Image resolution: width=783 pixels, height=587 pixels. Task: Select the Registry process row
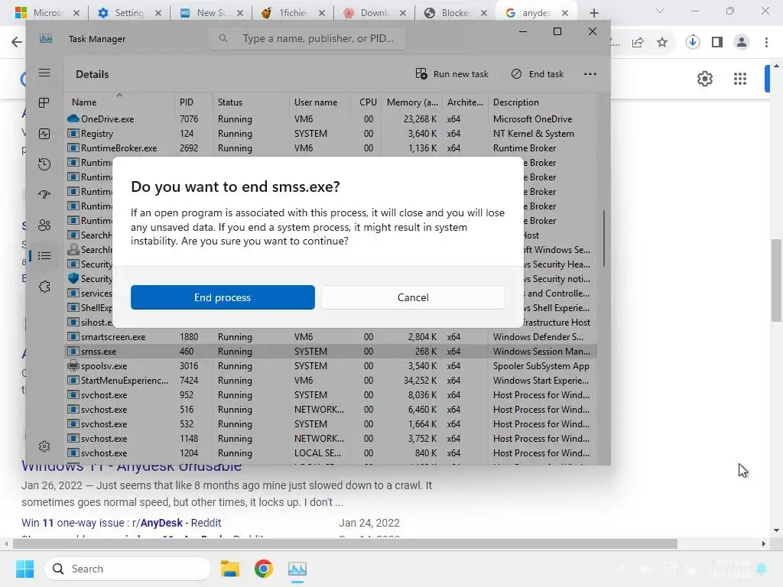(x=330, y=134)
